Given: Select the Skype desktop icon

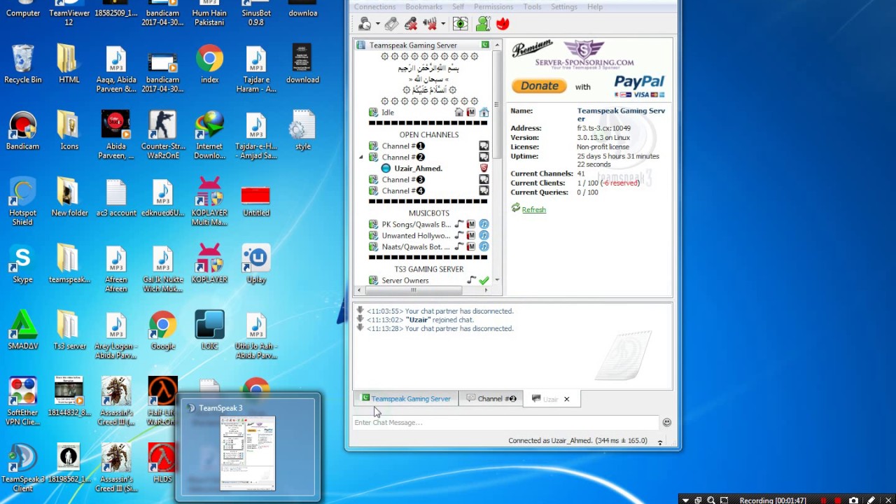Looking at the screenshot, I should pyautogui.click(x=22, y=264).
